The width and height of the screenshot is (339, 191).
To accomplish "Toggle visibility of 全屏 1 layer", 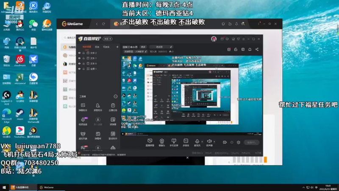I will coord(79,69).
